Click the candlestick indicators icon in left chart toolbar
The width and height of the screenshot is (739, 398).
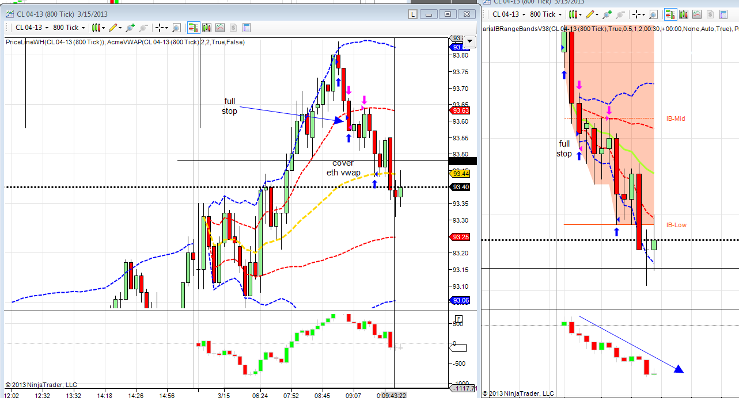pos(207,28)
